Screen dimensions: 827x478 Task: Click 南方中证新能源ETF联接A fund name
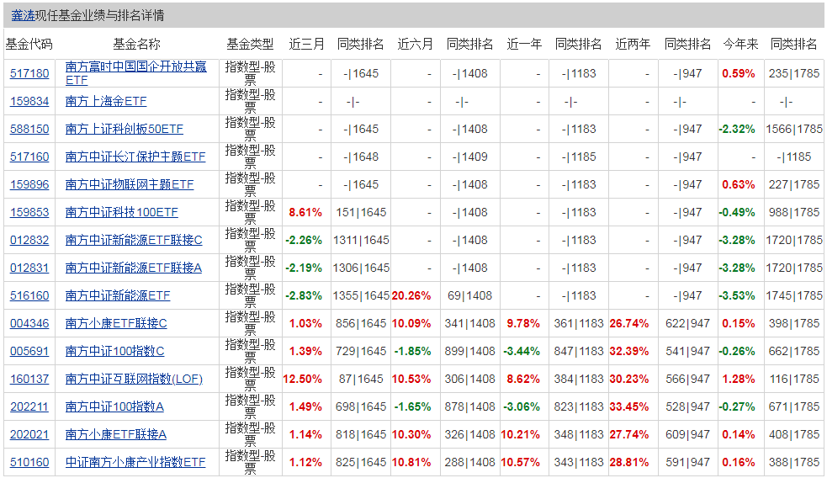(133, 268)
